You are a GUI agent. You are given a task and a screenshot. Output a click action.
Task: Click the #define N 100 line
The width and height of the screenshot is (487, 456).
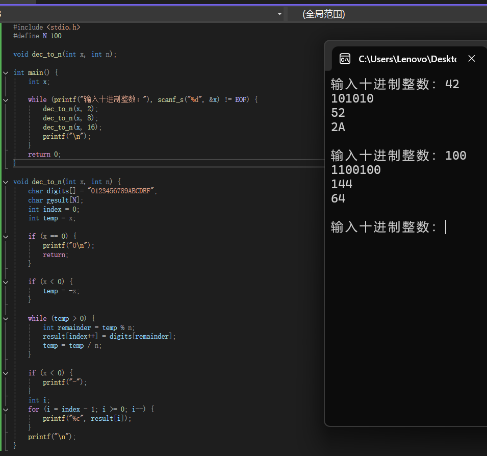click(x=37, y=36)
